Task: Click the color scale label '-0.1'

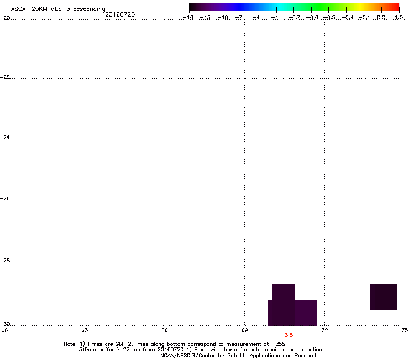Action: coord(364,18)
